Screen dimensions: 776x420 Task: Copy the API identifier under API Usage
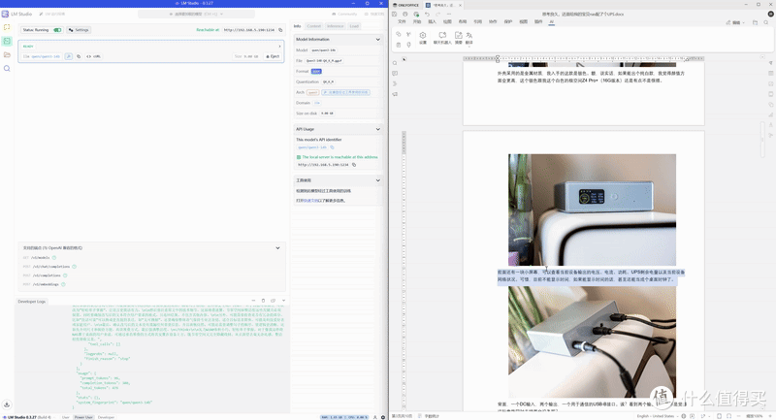click(332, 147)
